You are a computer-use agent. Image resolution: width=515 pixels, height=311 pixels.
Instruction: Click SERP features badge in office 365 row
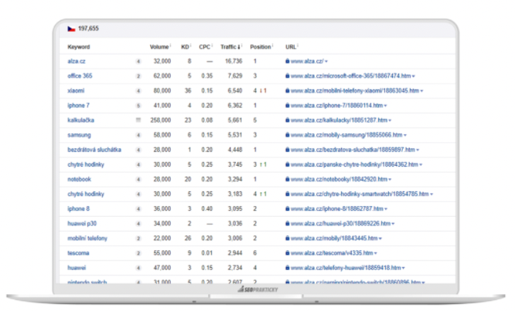[138, 76]
